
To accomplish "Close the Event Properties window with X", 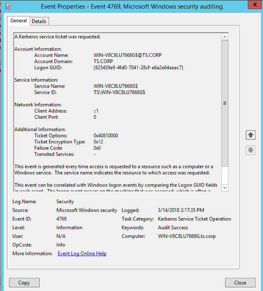I will coord(255,4).
